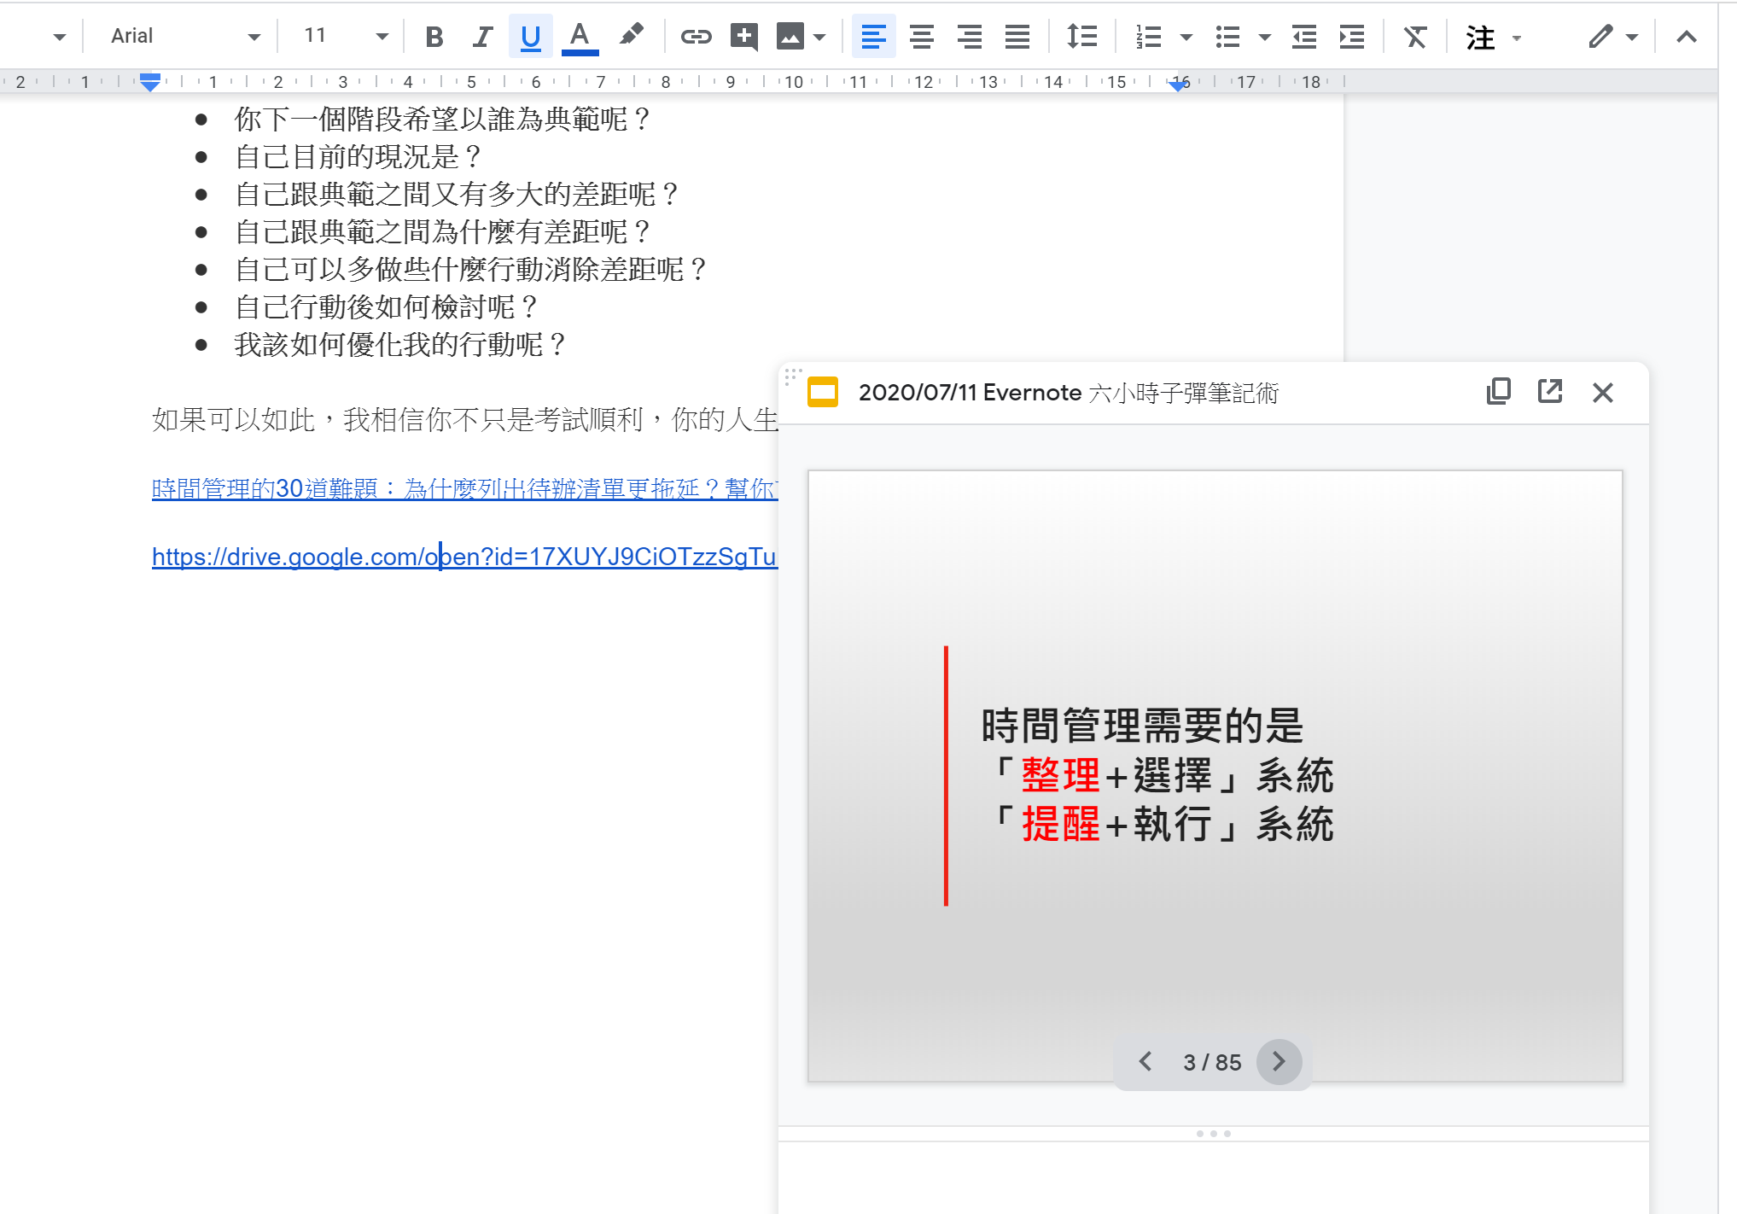Toggle italic formatting
The image size is (1737, 1214).
click(x=482, y=37)
